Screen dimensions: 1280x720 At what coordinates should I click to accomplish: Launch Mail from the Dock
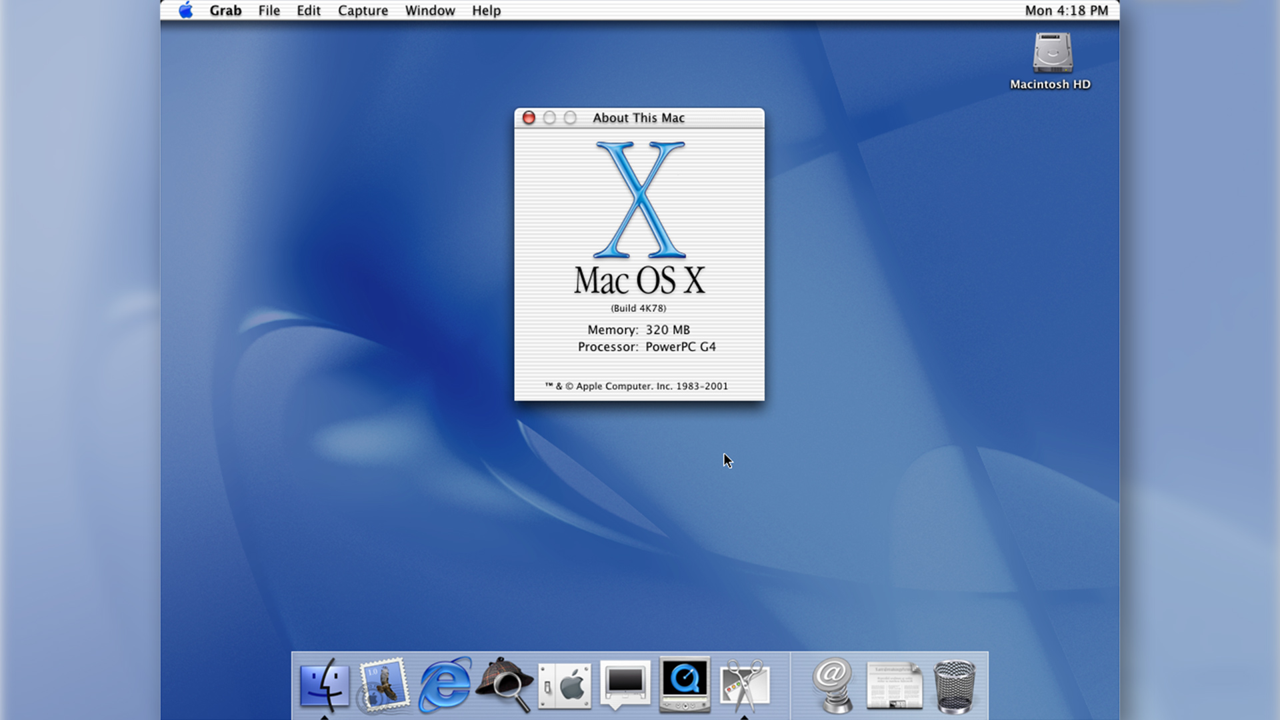[385, 685]
